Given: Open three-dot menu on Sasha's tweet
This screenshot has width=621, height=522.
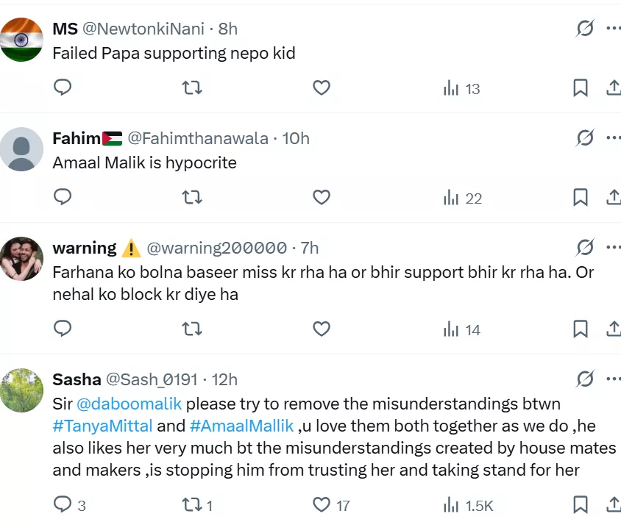Looking at the screenshot, I should pyautogui.click(x=613, y=379).
